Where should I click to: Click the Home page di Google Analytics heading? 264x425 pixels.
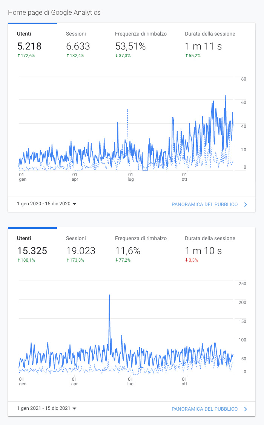point(54,12)
